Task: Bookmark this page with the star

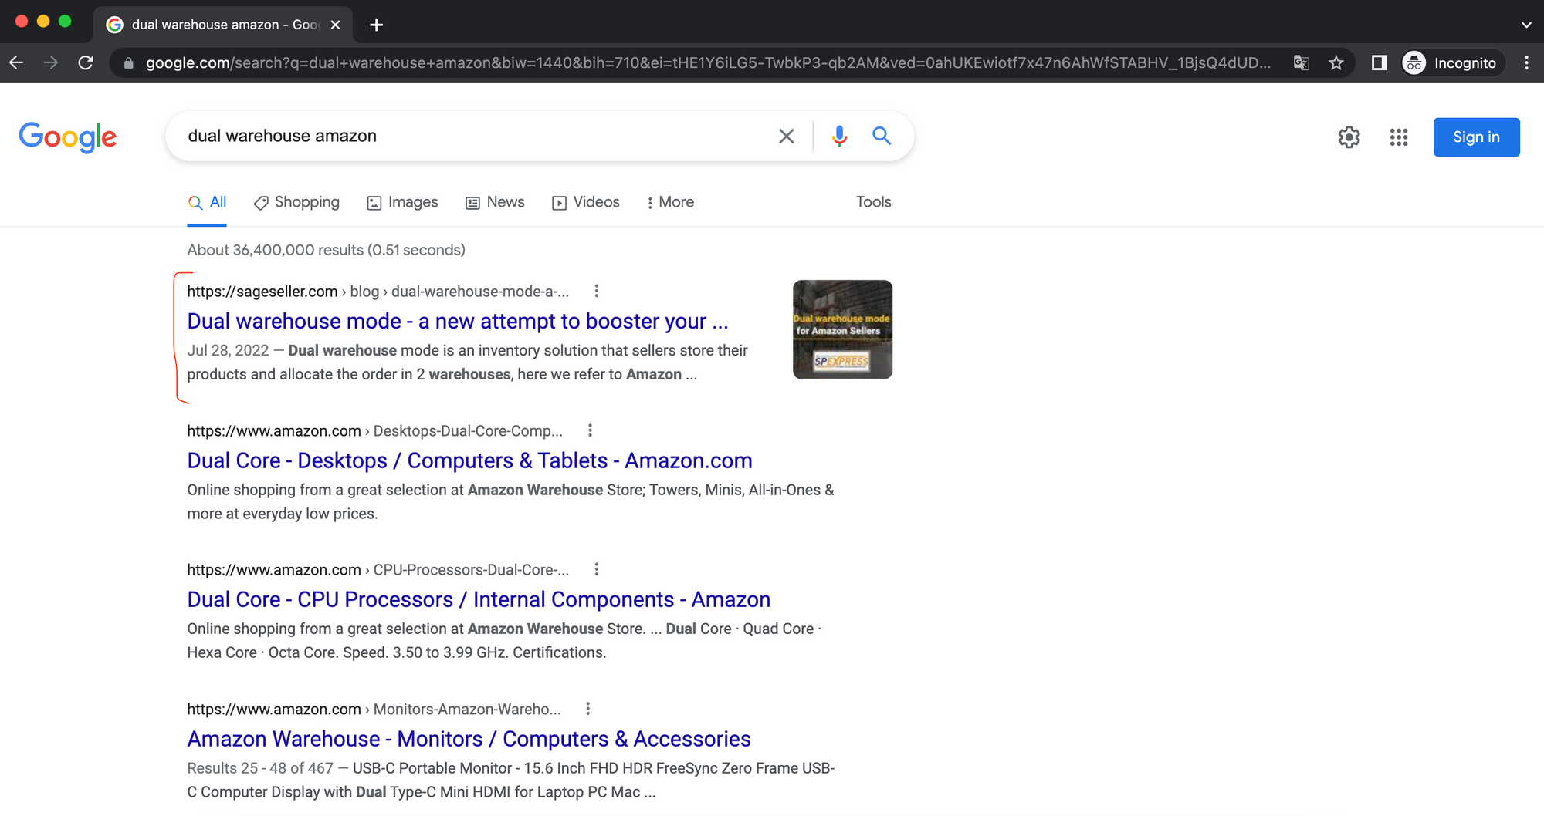Action: [1336, 62]
